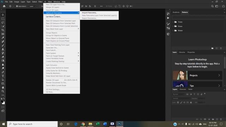Open the 3D panel cube icon
Viewport: 226px width, 127px height.
[168, 34]
